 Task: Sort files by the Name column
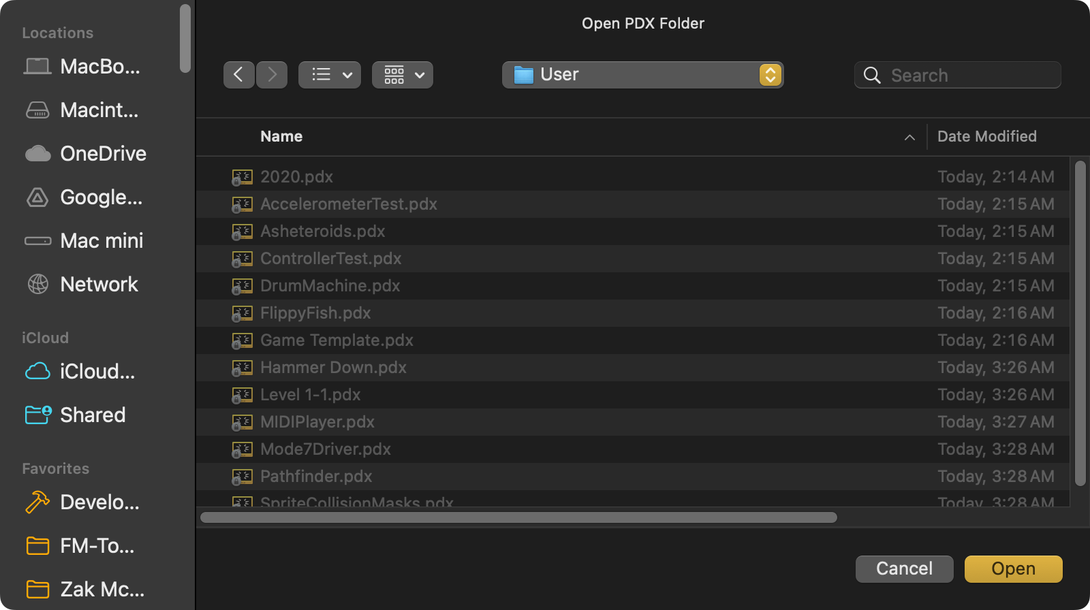281,137
